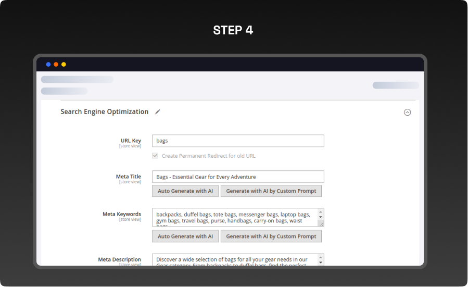
Task: Toggle Create Permanent Redirect for old URL checkbox
Action: pyautogui.click(x=155, y=156)
